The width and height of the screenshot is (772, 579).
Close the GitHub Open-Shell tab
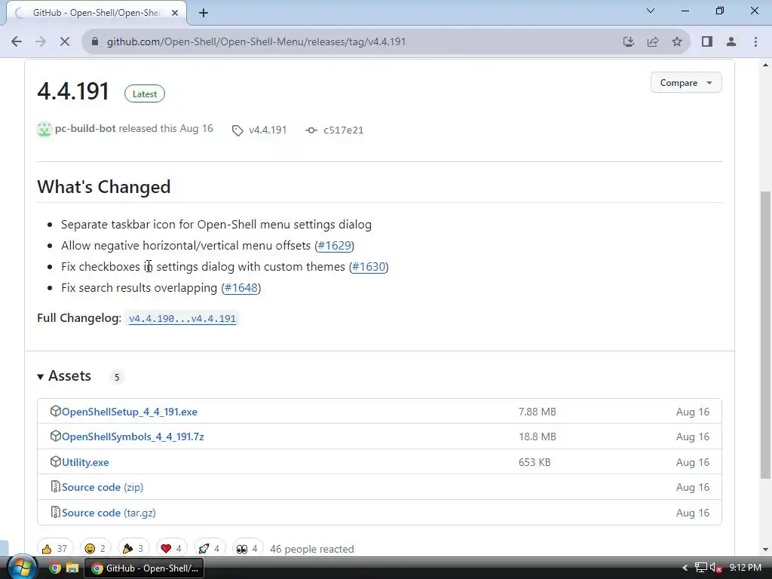pos(175,13)
